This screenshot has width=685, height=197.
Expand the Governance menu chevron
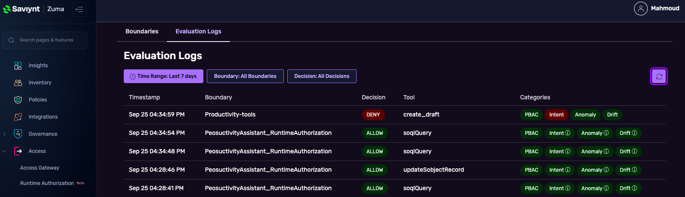pyautogui.click(x=4, y=134)
